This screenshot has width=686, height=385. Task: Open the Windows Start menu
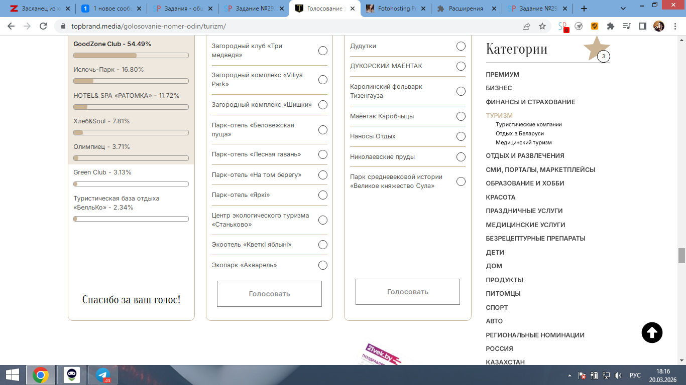pos(12,375)
